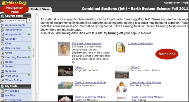The height and width of the screenshot is (102, 189).
Task: Collapse the navigation pane with divider arrow
Action: click(33, 49)
